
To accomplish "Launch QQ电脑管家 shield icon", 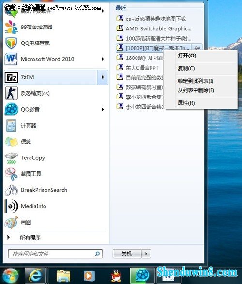I will click(11, 43).
